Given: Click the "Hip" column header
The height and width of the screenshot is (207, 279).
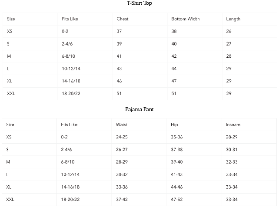Looking at the screenshot, I should point(174,125).
